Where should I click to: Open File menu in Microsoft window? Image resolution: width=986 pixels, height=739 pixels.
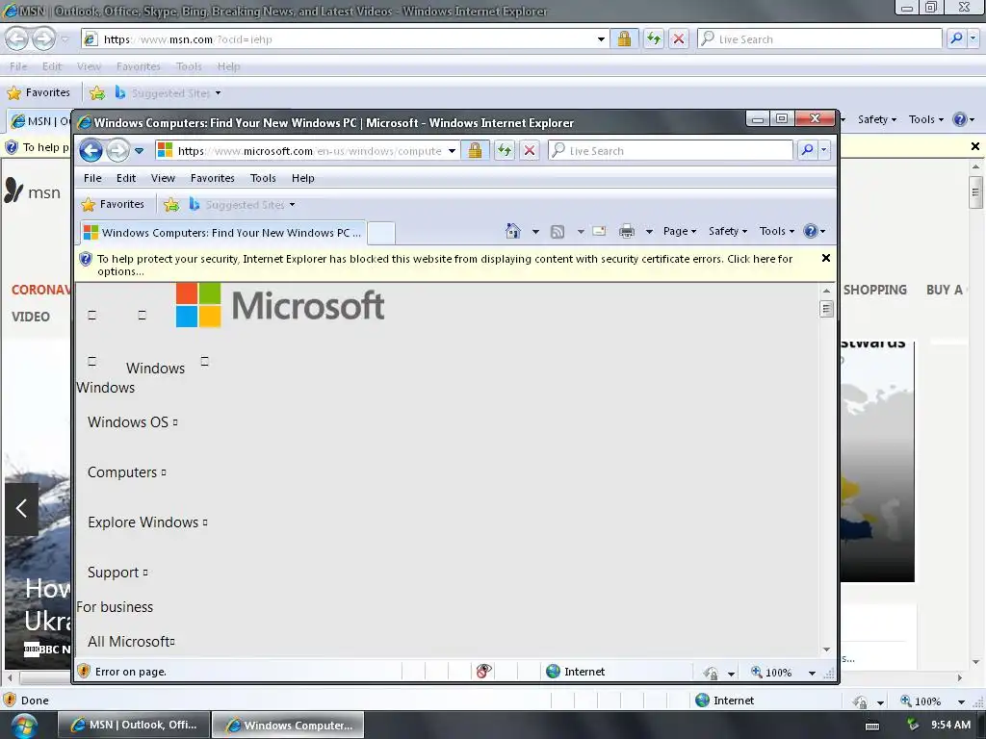coord(92,178)
